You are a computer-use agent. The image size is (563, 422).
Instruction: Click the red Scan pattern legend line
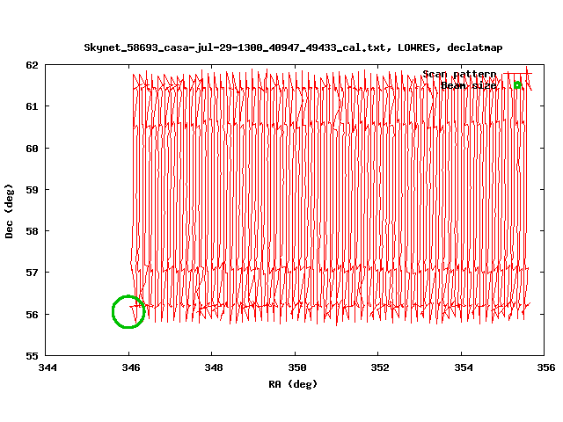pos(517,74)
